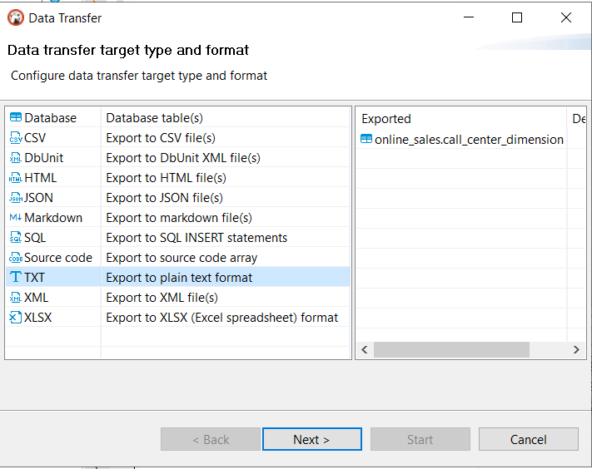Select online_sales.call_center_dimension entry
The width and height of the screenshot is (592, 469).
click(x=469, y=140)
